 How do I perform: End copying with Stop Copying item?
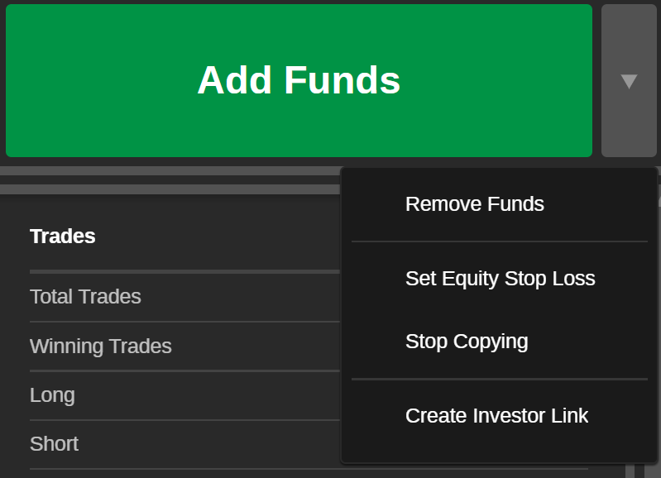point(466,342)
